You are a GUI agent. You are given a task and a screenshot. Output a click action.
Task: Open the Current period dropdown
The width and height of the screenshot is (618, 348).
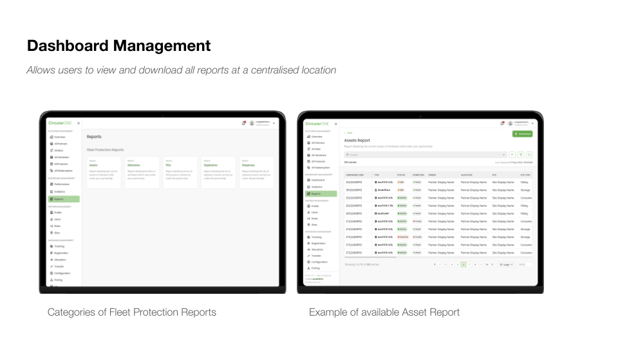click(425, 155)
